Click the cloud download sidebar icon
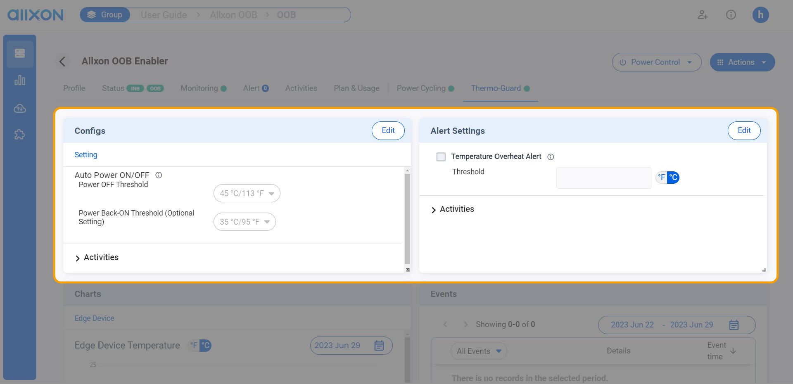Image resolution: width=793 pixels, height=384 pixels. point(20,109)
